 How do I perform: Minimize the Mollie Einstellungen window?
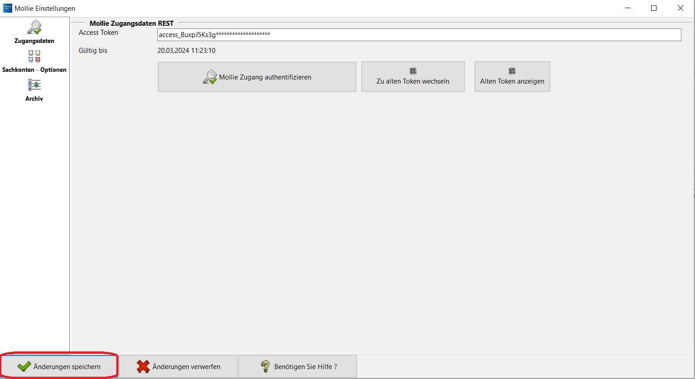627,8
